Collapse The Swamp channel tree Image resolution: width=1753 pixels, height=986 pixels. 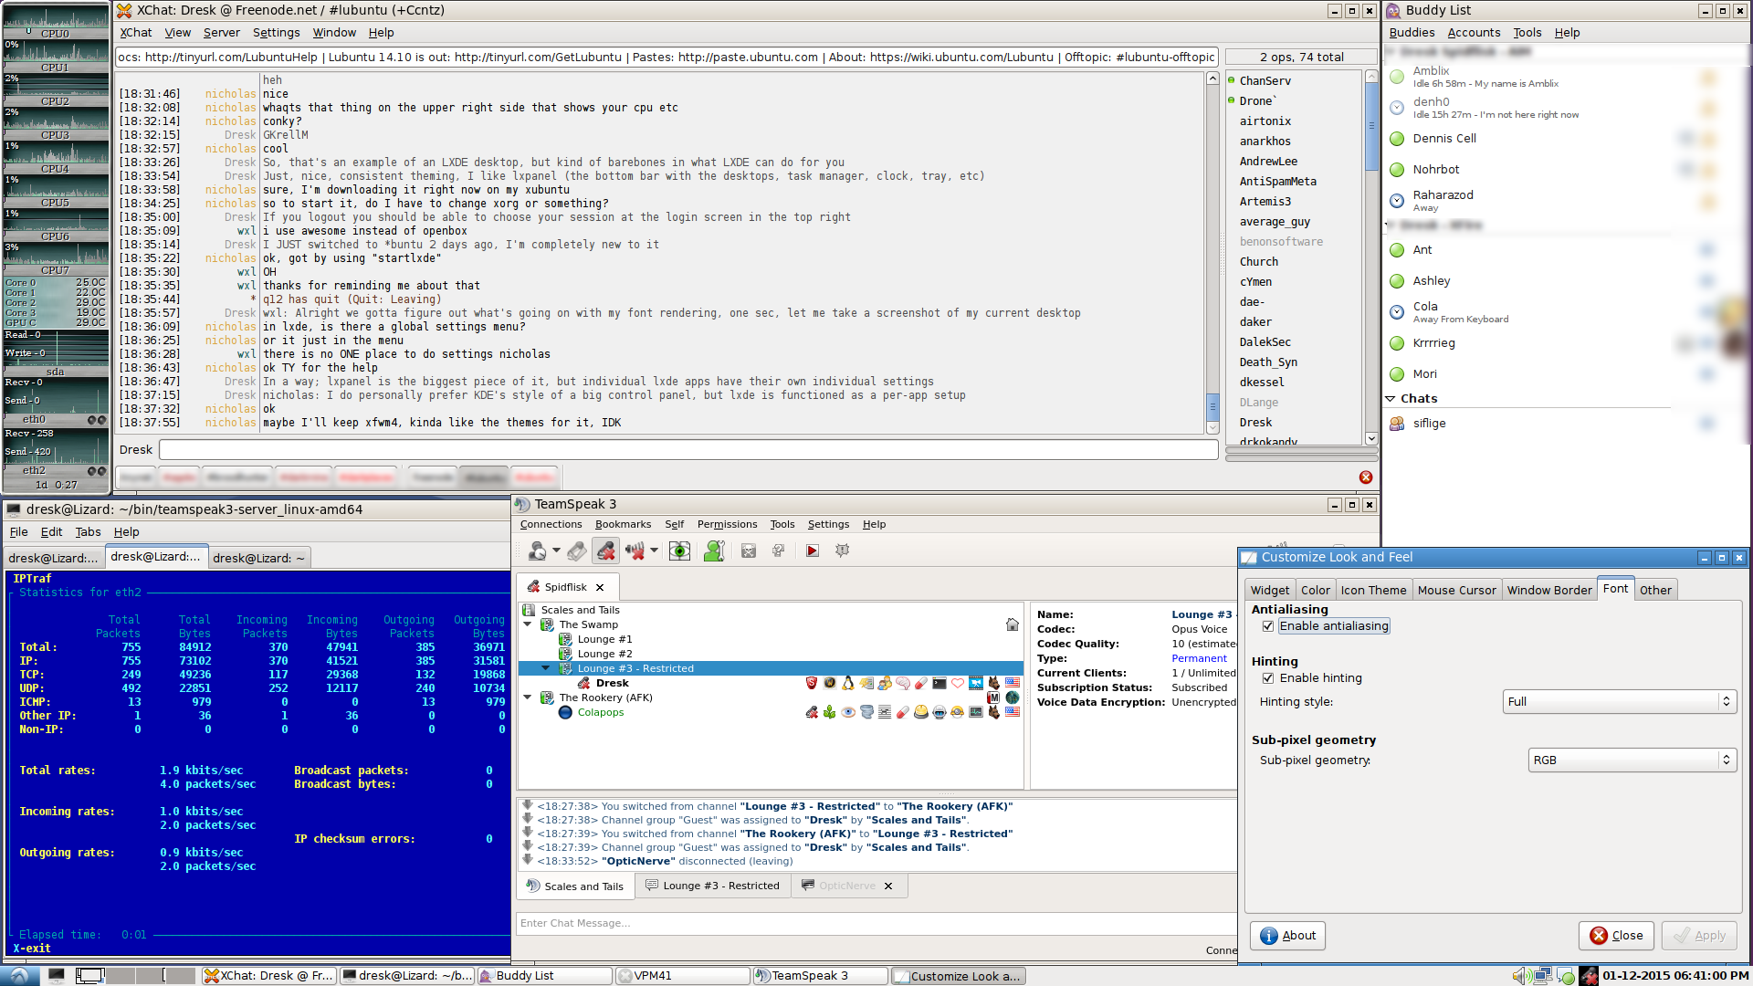coord(528,624)
